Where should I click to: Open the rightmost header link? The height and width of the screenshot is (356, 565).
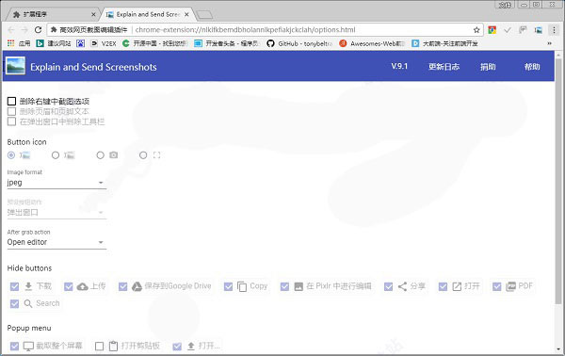532,67
